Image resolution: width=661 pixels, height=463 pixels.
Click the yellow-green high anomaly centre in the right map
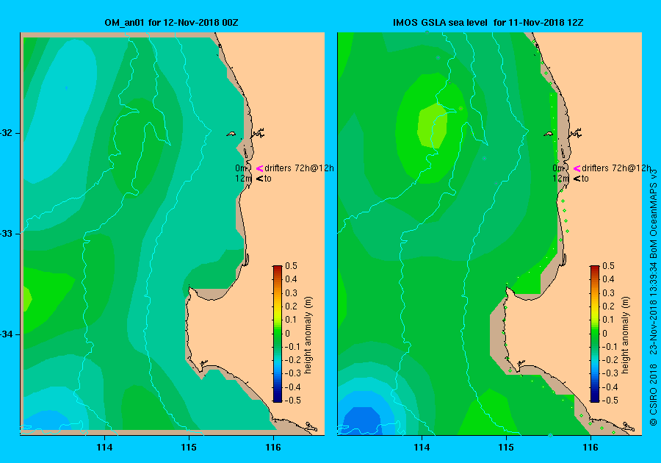(x=432, y=126)
